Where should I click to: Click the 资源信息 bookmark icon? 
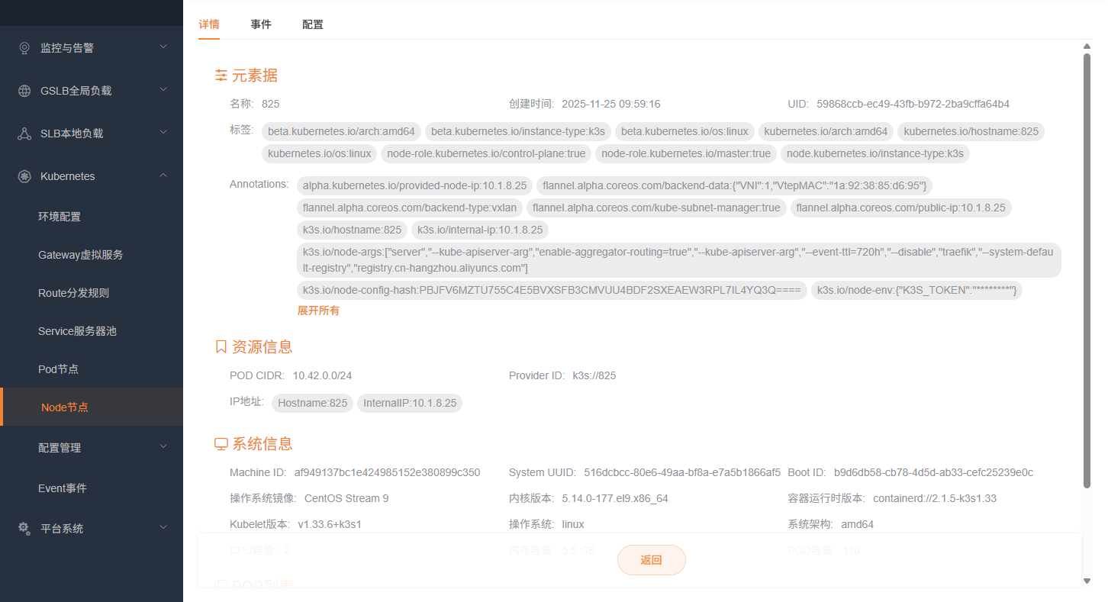221,347
